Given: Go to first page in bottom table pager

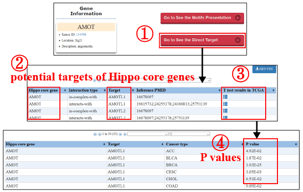Looking at the screenshot, I should pos(95,134).
